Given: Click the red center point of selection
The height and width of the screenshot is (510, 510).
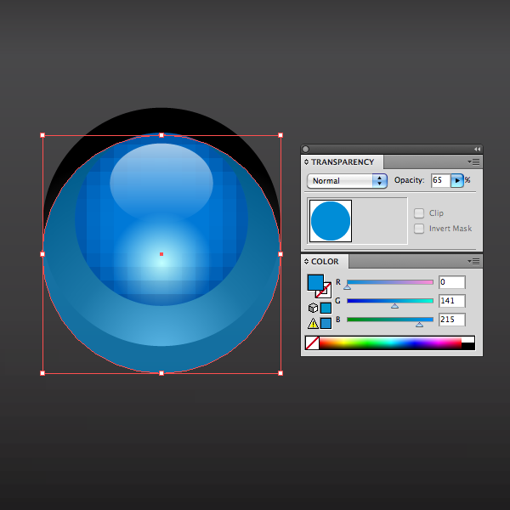Looking at the screenshot, I should [x=161, y=254].
